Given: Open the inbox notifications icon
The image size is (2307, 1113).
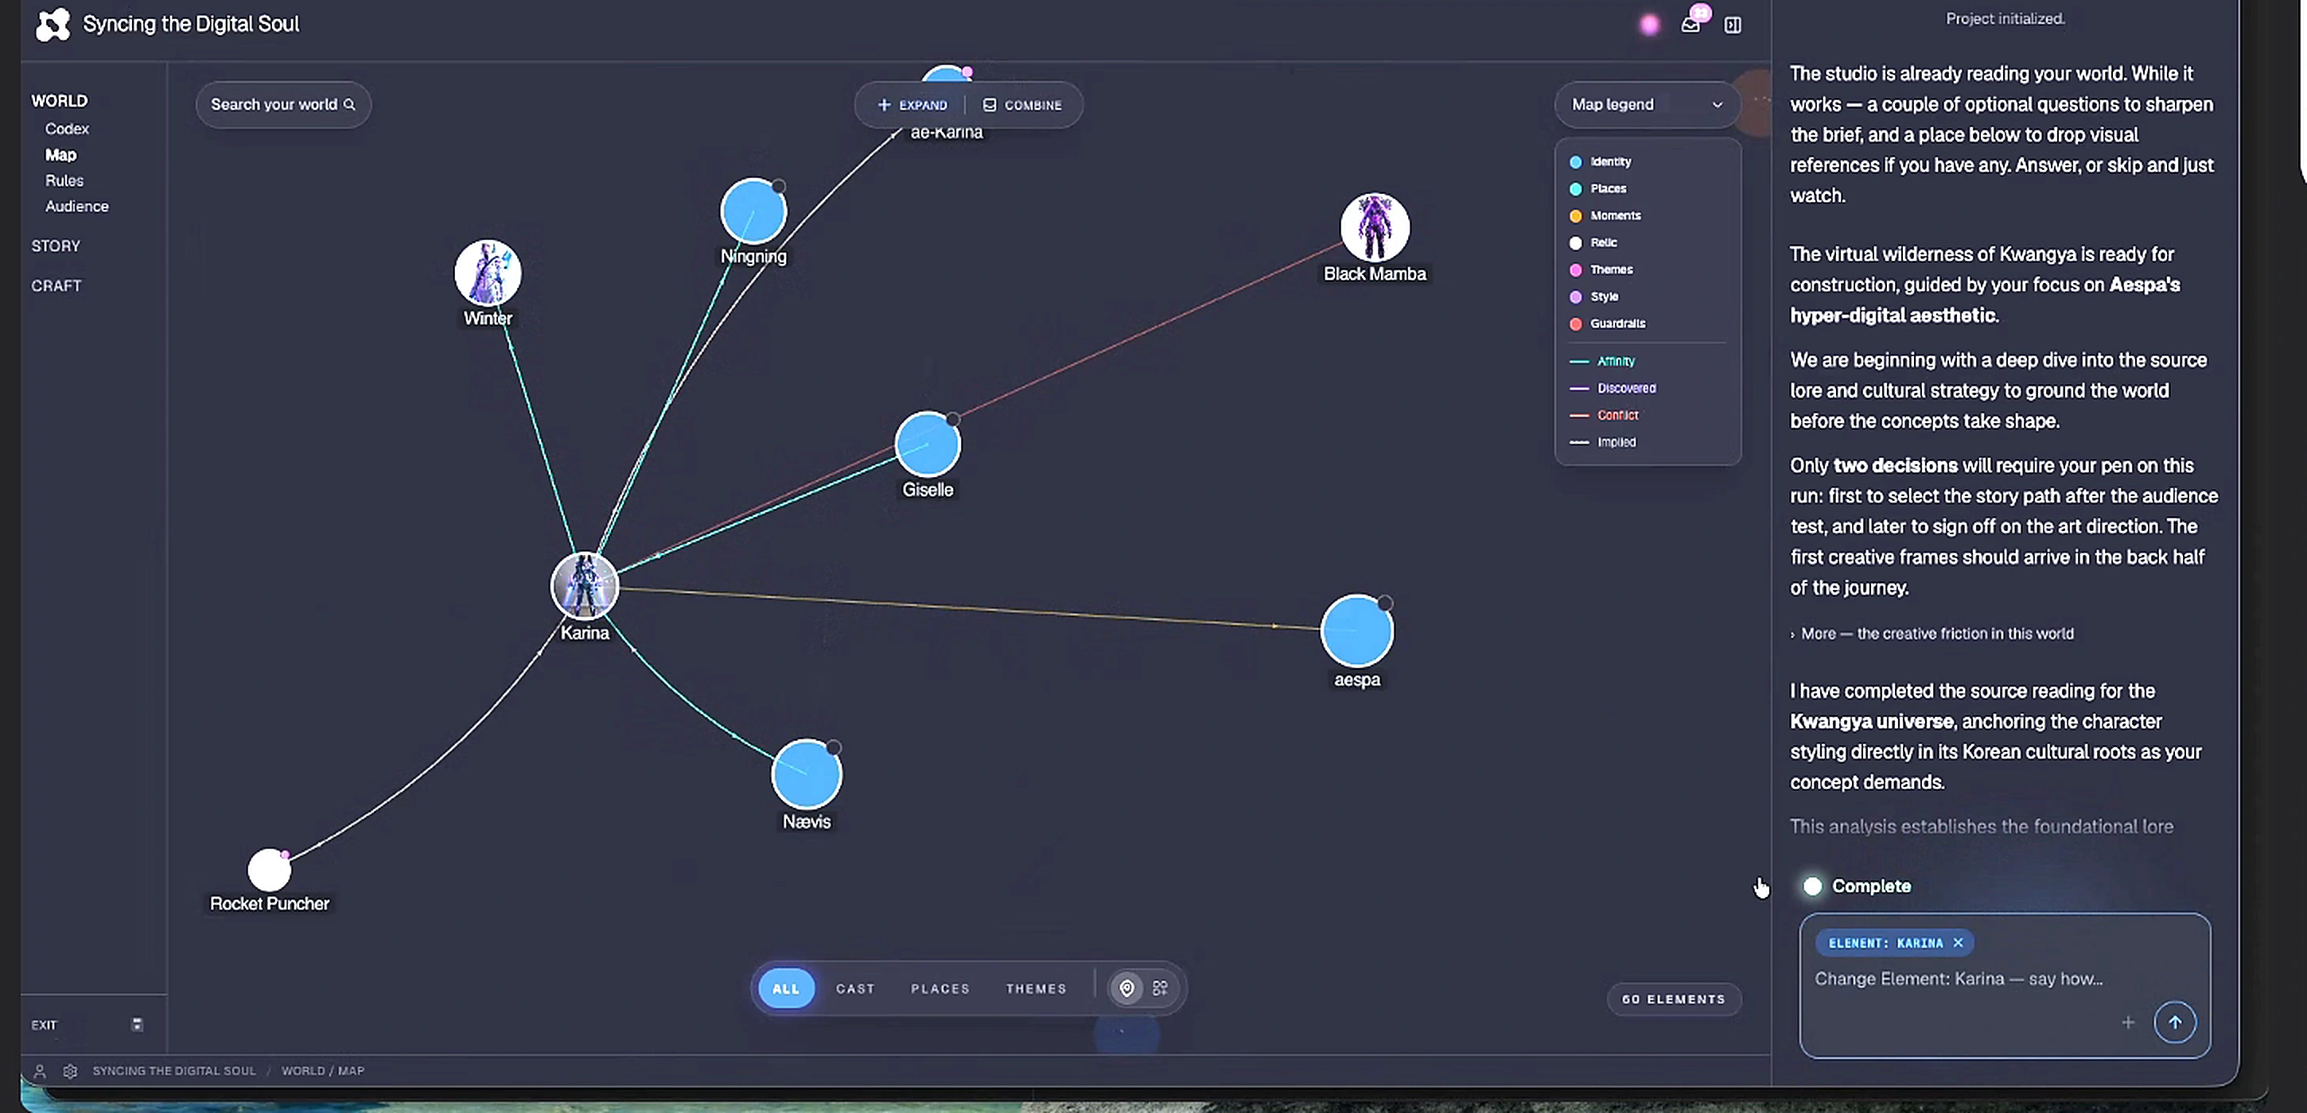Looking at the screenshot, I should (x=1690, y=25).
